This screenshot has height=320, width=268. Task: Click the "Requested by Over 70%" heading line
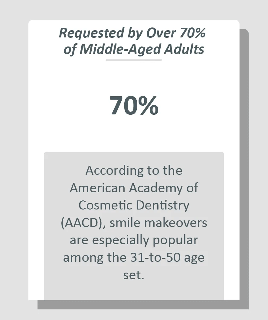click(132, 33)
